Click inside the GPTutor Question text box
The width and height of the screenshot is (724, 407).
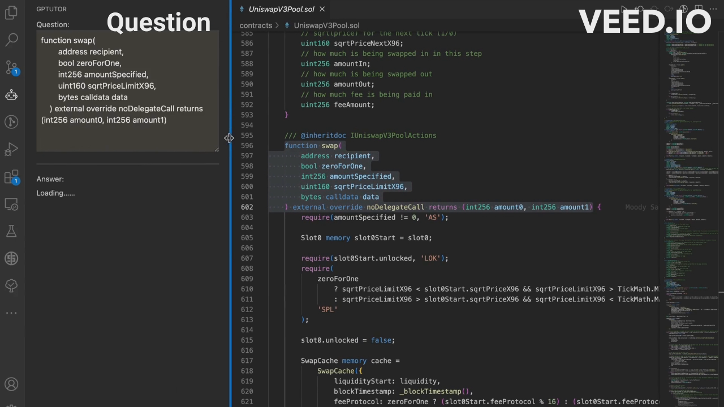[127, 91]
